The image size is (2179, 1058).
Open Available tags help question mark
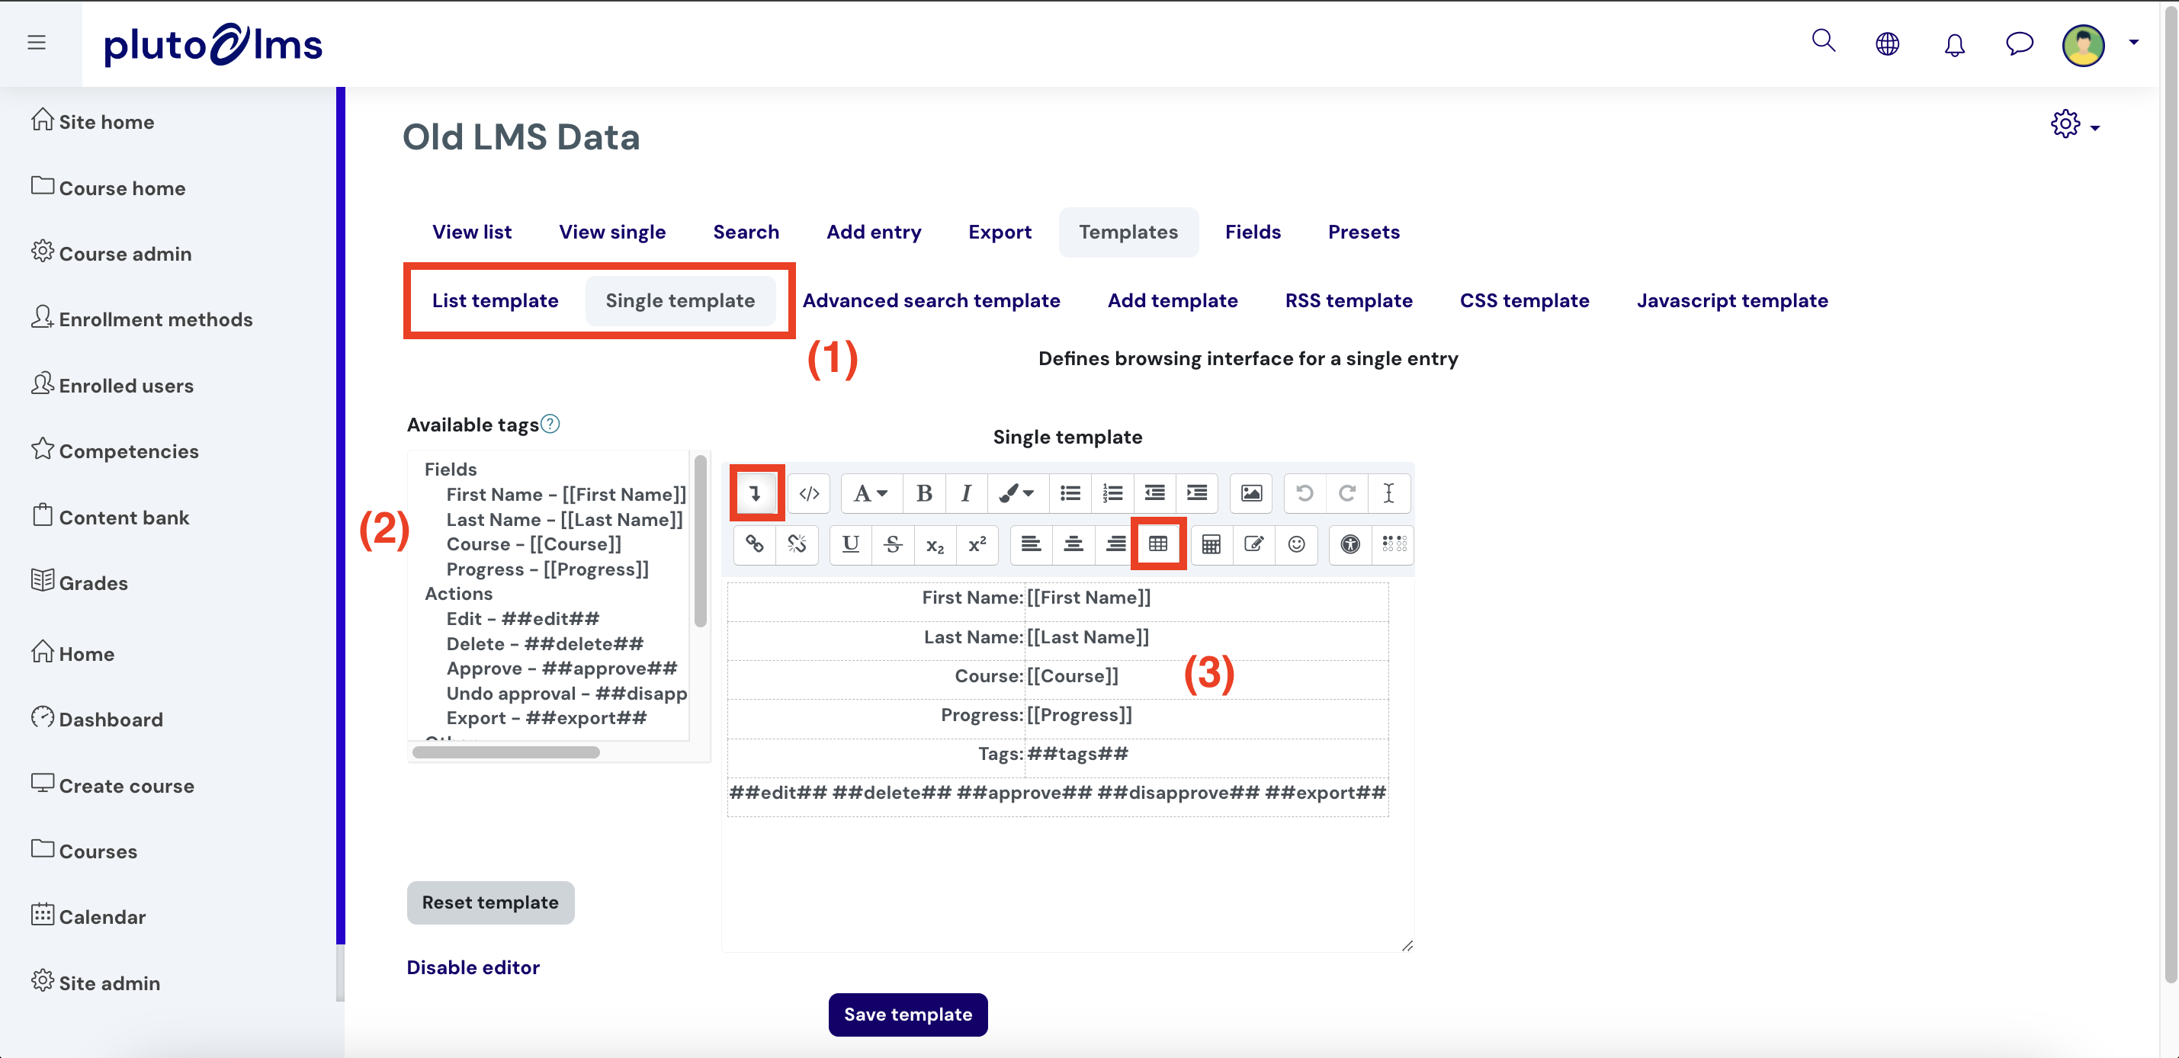coord(550,424)
